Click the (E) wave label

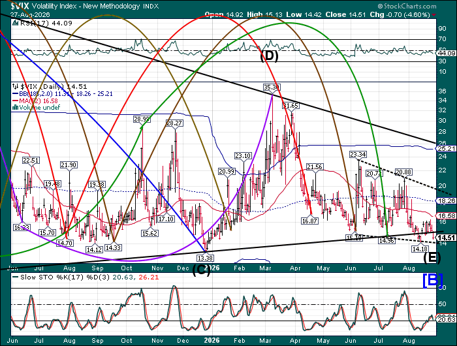coord(432,258)
